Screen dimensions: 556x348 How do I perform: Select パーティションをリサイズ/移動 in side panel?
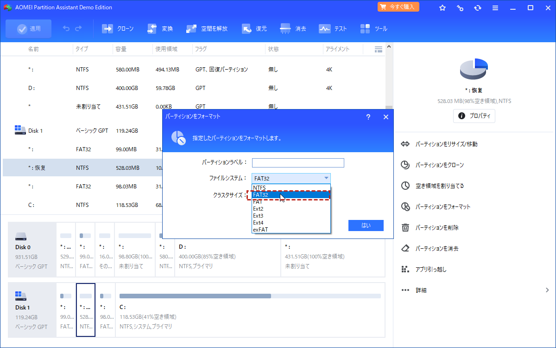[x=446, y=144]
